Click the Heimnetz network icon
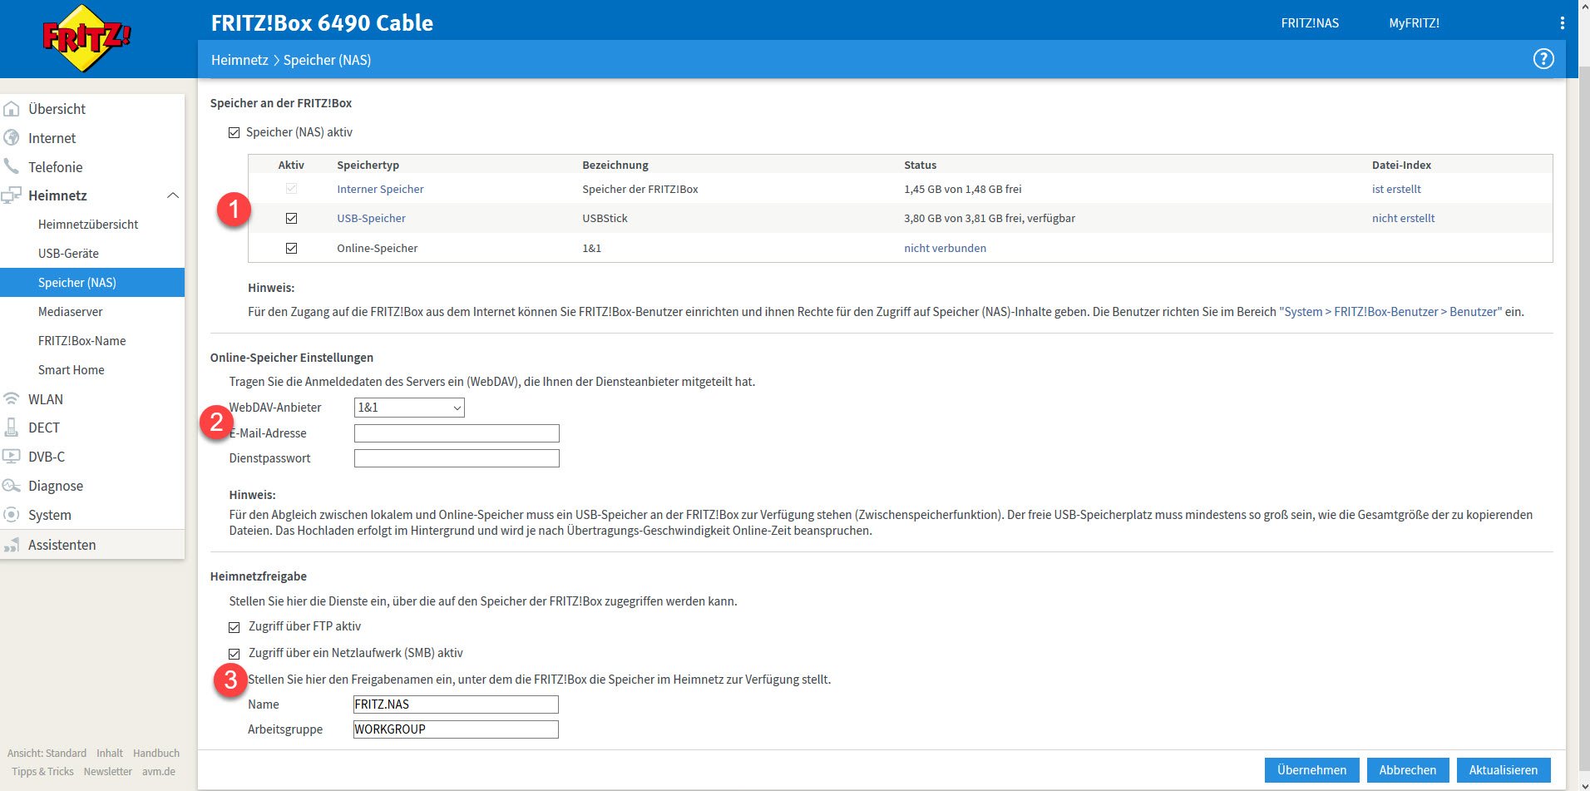This screenshot has height=791, width=1590. [x=12, y=195]
